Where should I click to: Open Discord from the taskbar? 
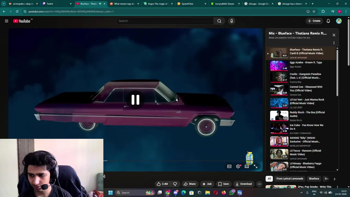click(x=176, y=193)
